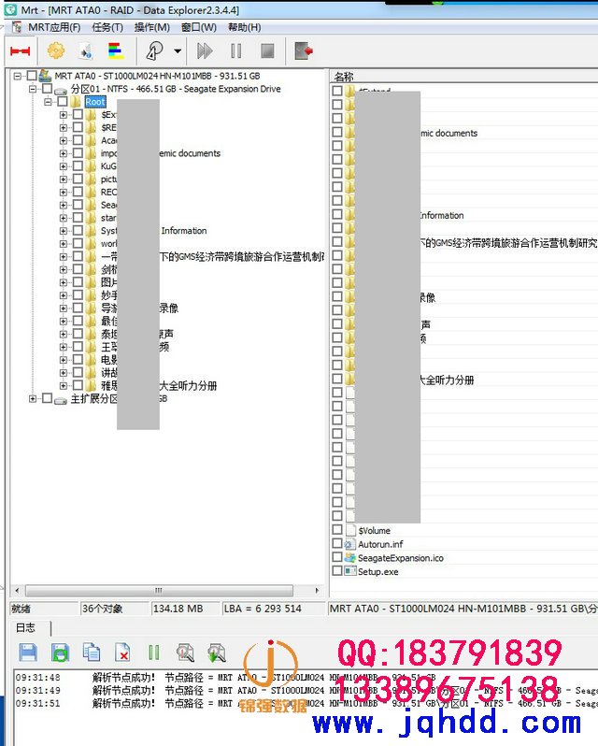The height and width of the screenshot is (746, 598).
Task: Select $Volume in file list
Action: pos(374,530)
